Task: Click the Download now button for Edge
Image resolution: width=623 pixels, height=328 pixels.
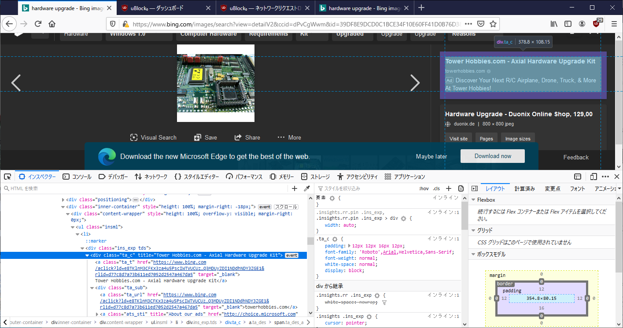Action: pyautogui.click(x=492, y=156)
